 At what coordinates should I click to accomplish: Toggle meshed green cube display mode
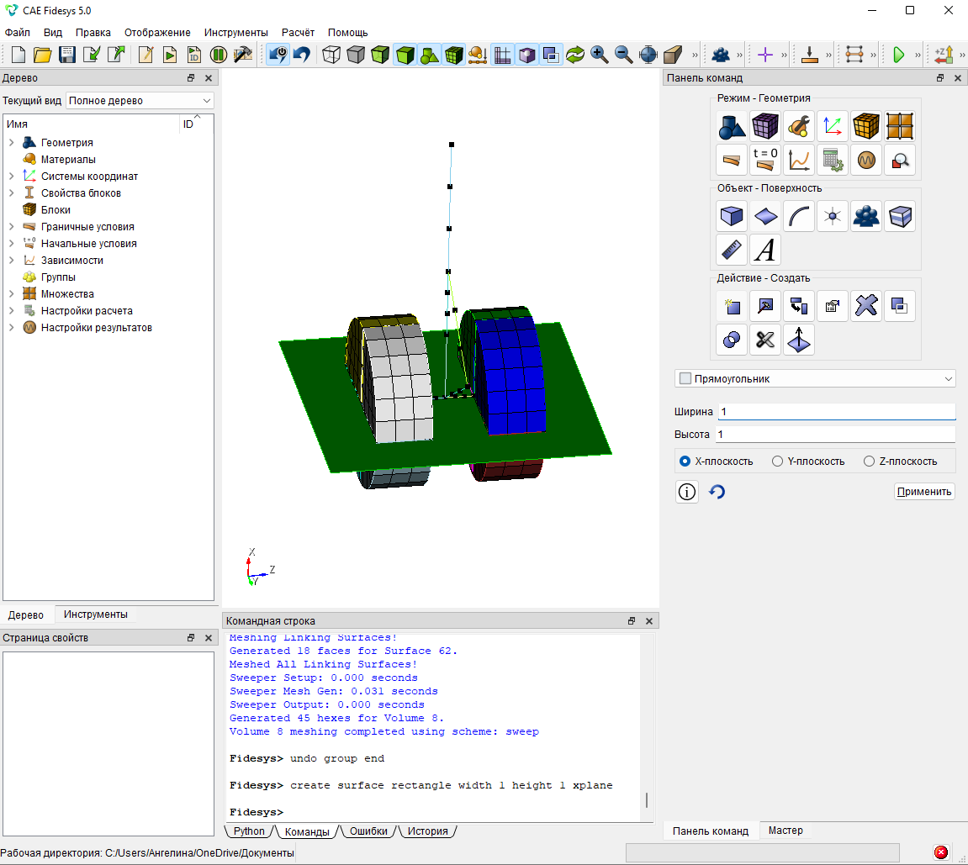click(454, 55)
